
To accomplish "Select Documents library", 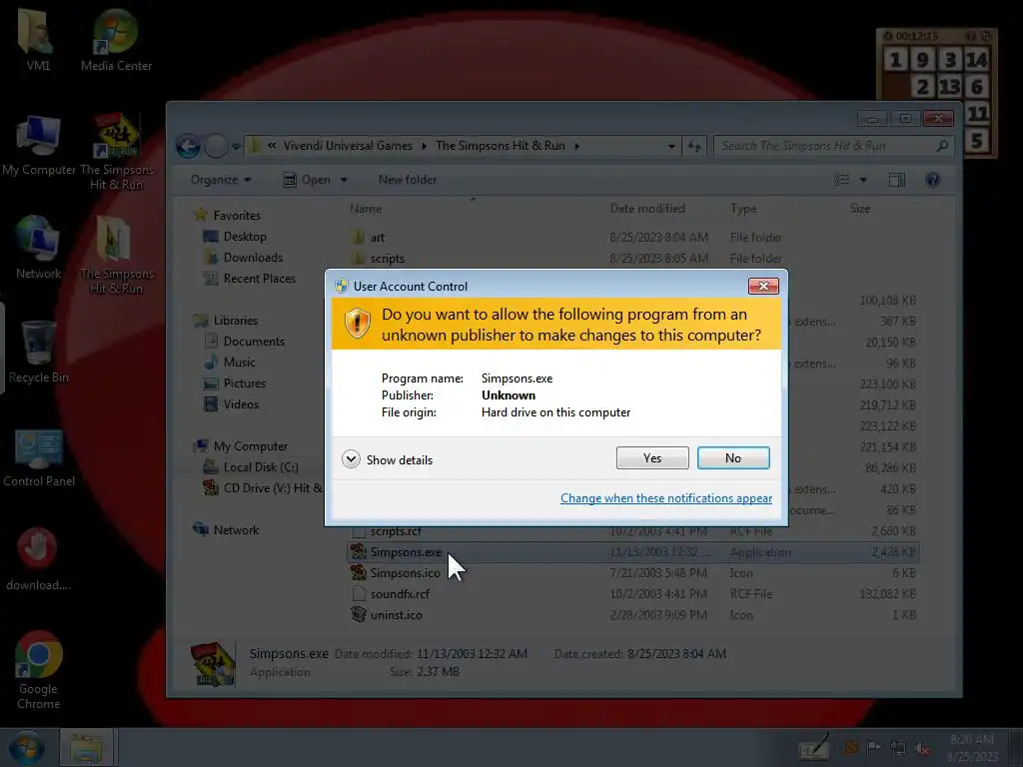I will pos(245,342).
